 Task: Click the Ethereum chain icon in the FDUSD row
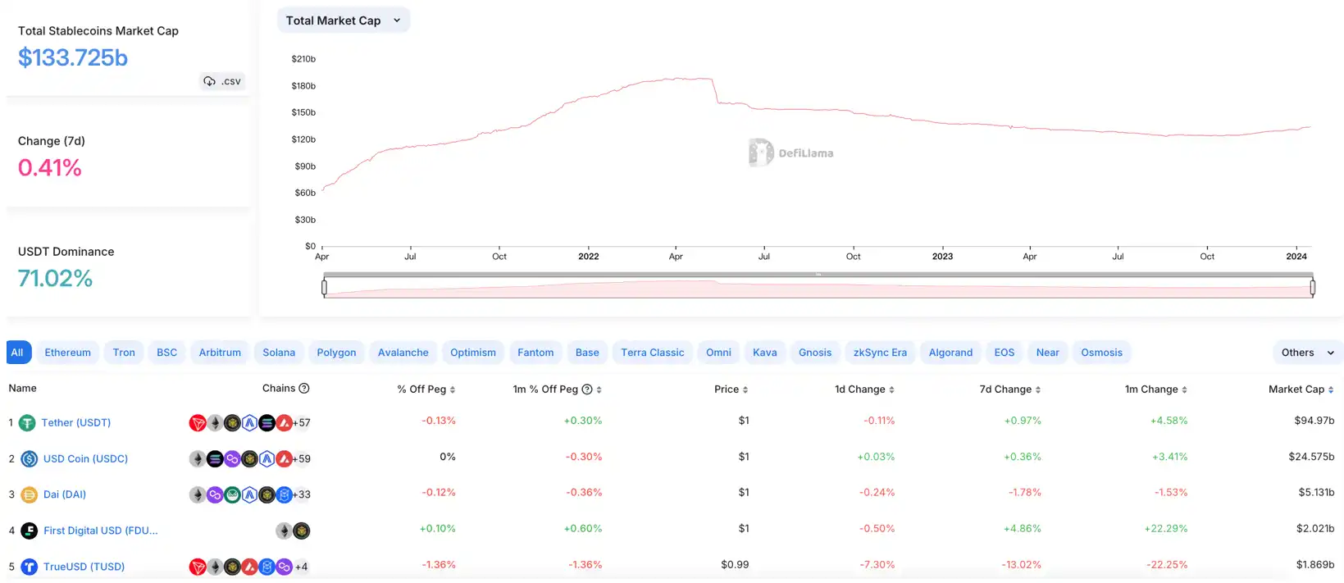284,531
